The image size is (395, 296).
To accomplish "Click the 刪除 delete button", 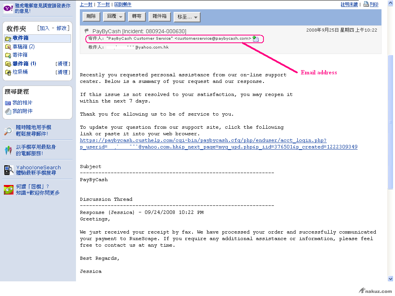I will tap(91, 16).
